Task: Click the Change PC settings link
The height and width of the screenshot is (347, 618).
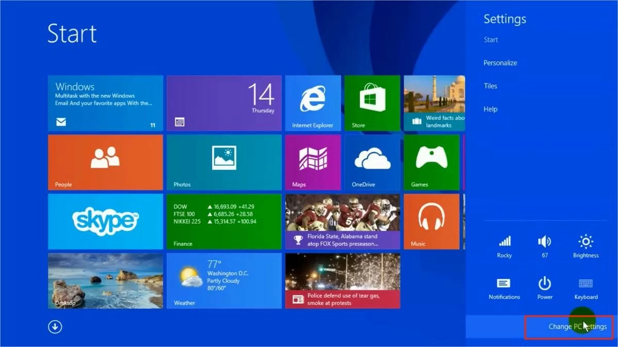Action: point(577,326)
